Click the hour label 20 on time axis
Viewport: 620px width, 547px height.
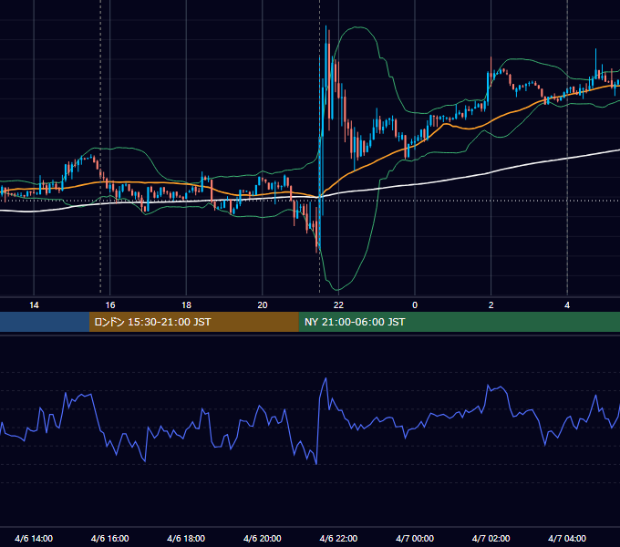263,305
